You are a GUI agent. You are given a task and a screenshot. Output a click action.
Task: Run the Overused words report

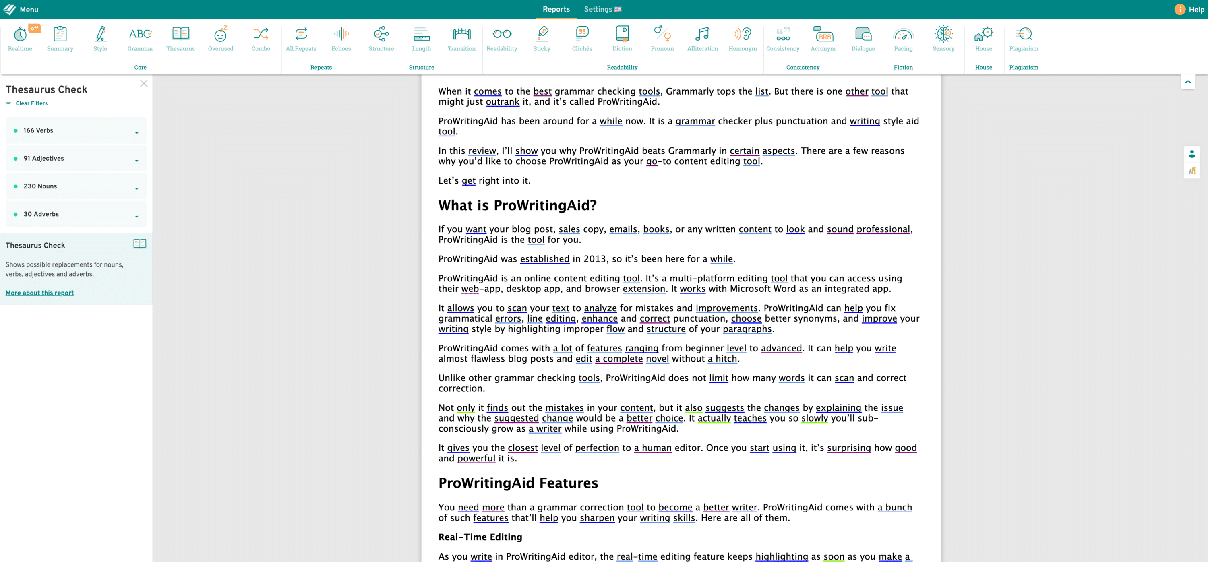point(220,38)
